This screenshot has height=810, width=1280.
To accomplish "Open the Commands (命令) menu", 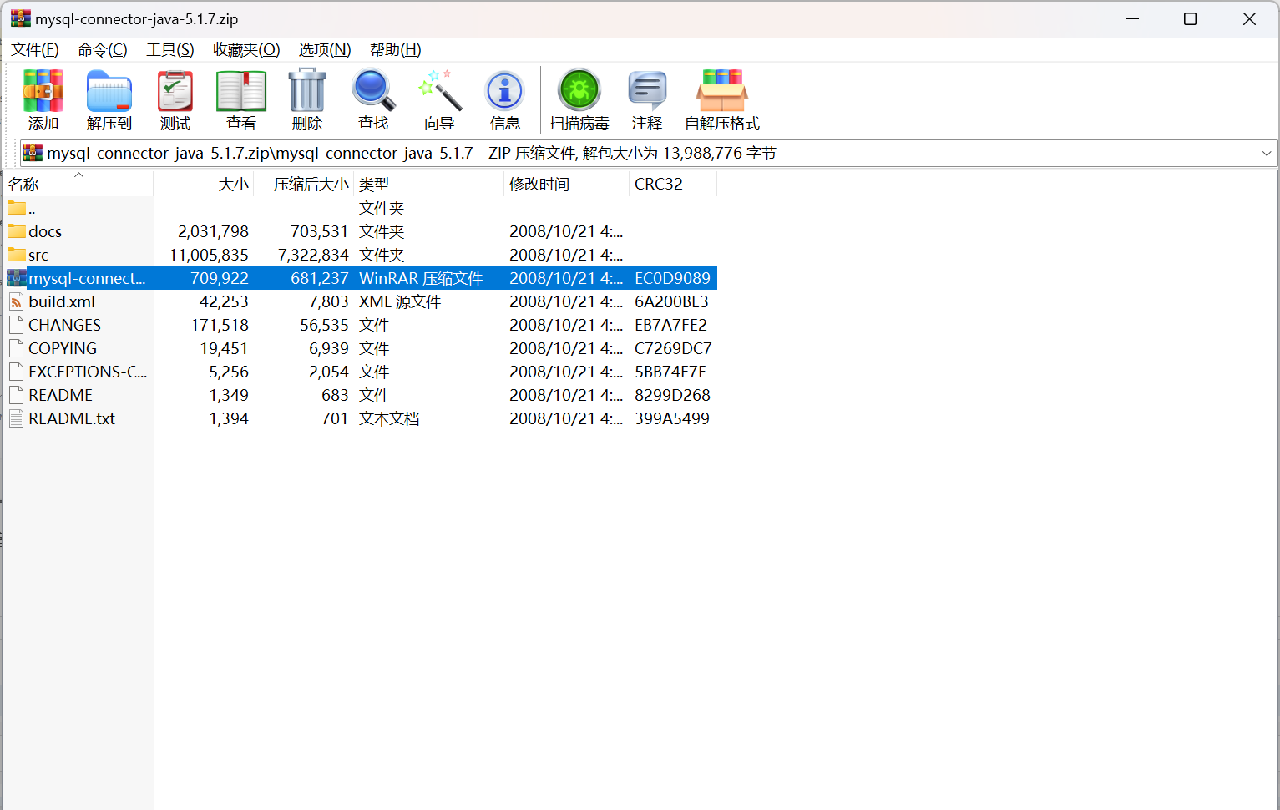I will (103, 50).
